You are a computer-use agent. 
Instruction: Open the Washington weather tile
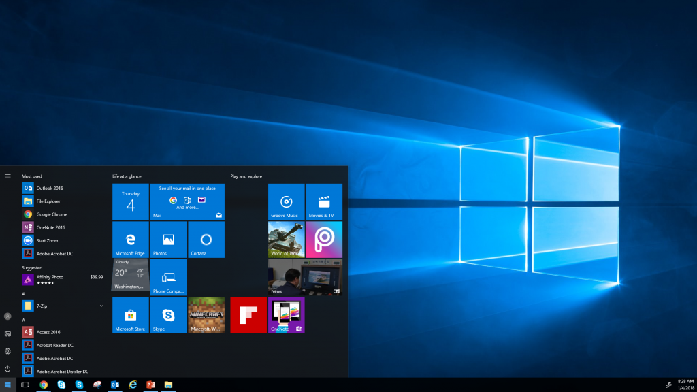130,275
